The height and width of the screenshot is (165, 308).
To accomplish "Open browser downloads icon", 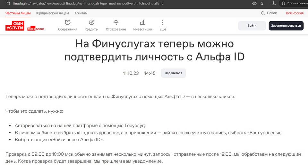I will (273, 4).
